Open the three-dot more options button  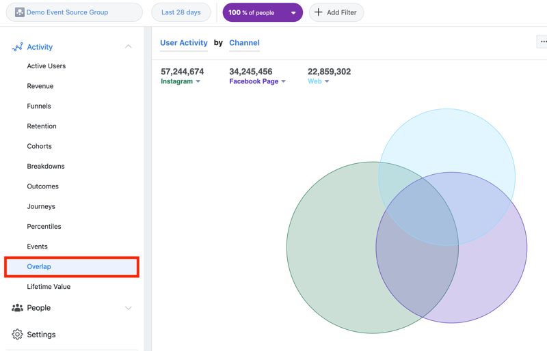542,42
